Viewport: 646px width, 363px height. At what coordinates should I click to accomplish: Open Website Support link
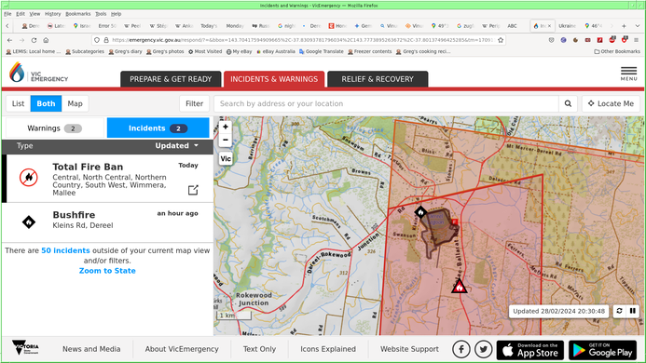pyautogui.click(x=409, y=349)
